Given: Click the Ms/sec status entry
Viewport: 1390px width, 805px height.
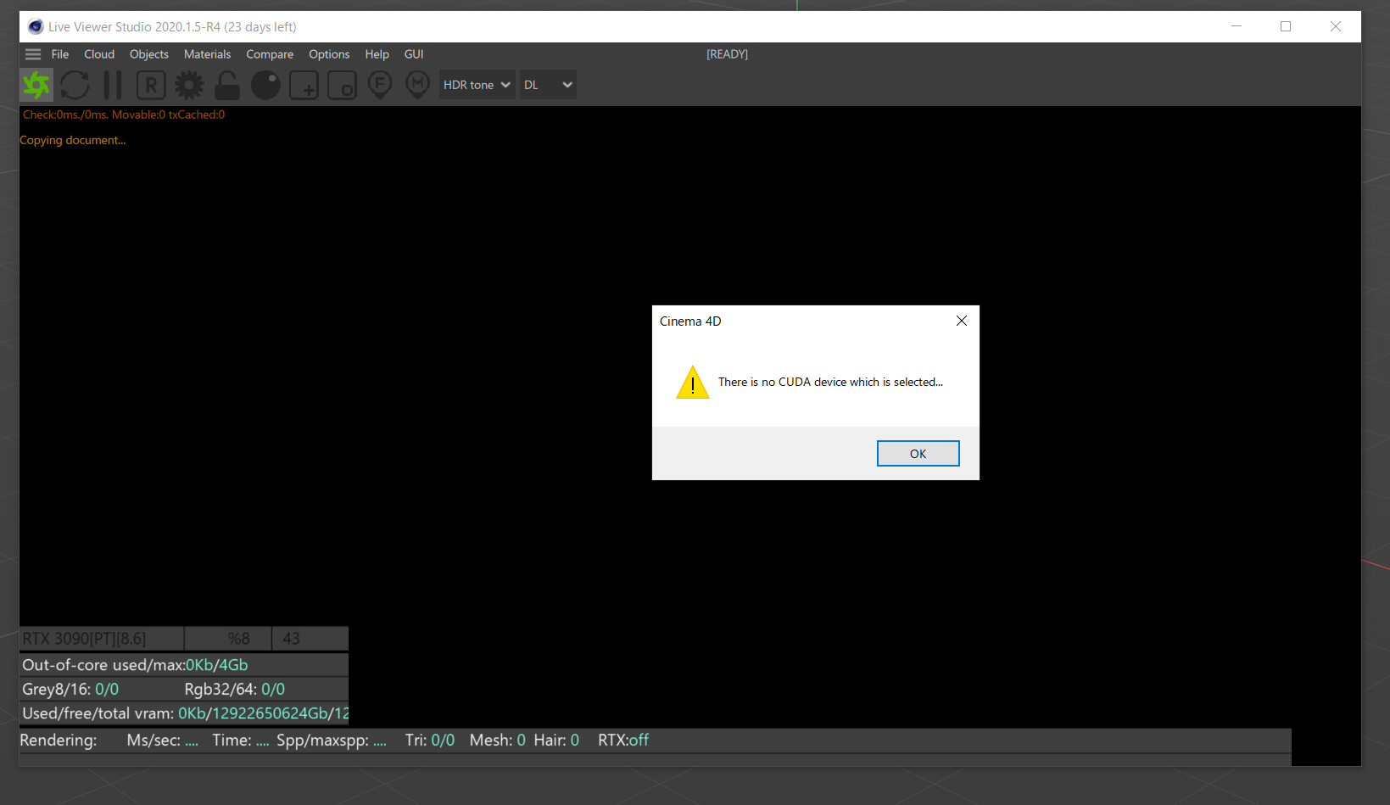Looking at the screenshot, I should point(163,741).
